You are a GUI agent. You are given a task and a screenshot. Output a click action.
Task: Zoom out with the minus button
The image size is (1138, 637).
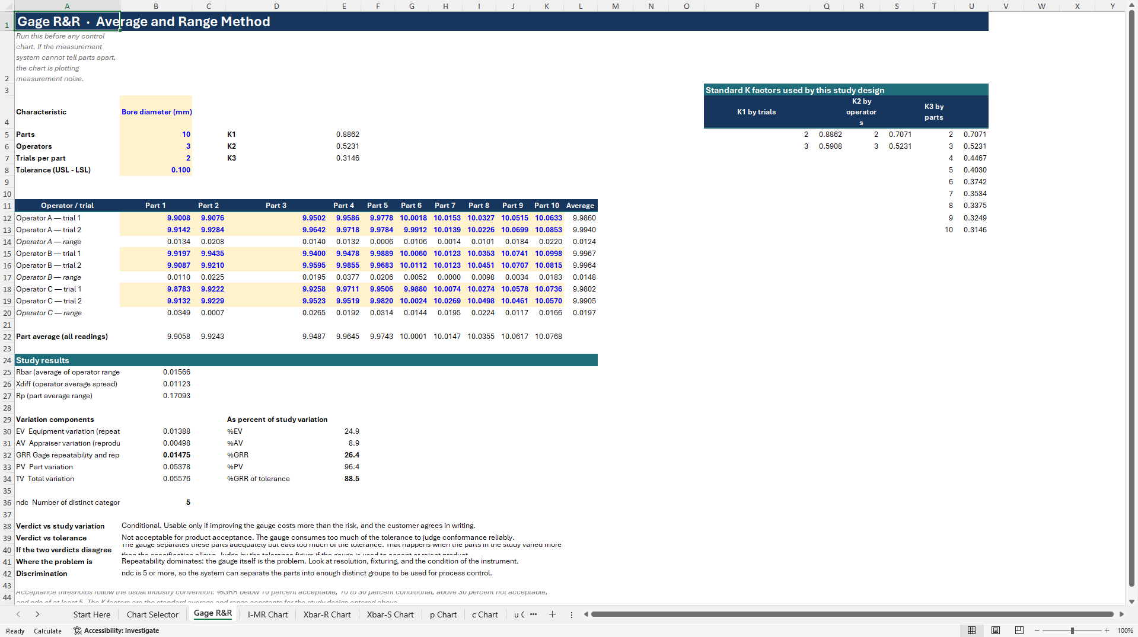click(1037, 630)
